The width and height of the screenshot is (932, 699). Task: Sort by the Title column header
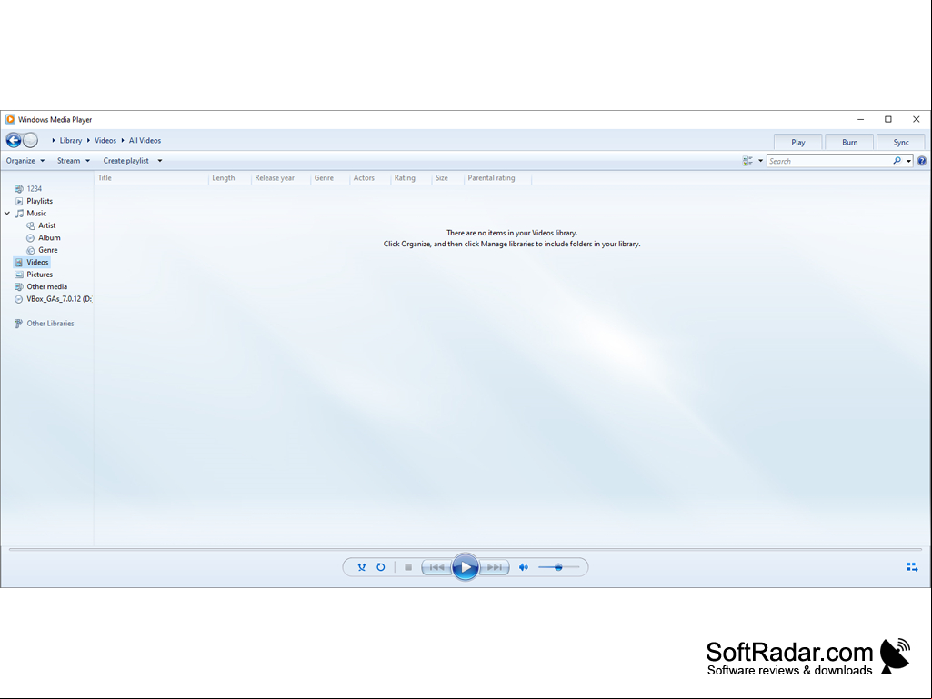(152, 178)
